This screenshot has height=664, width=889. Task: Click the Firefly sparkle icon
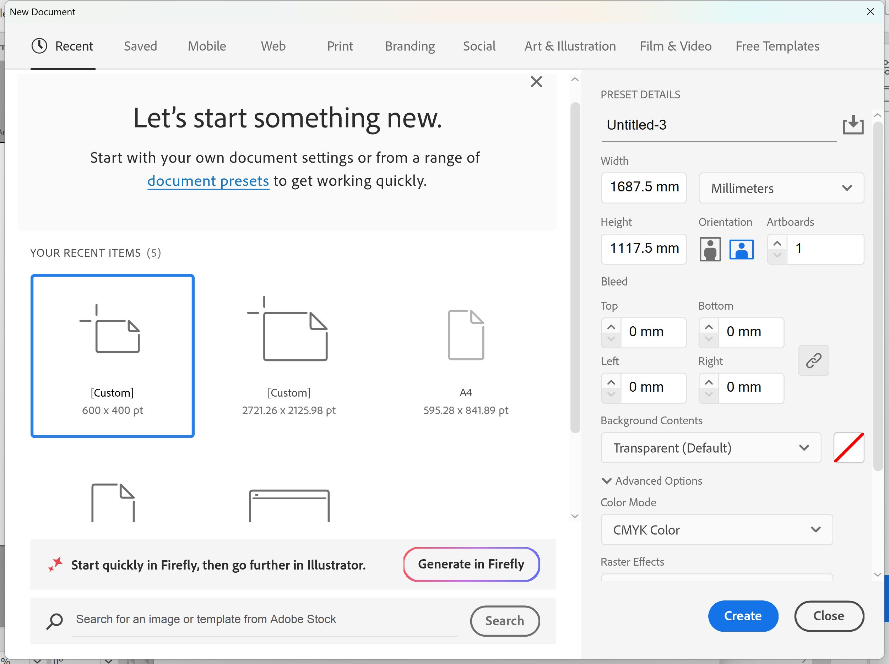[x=55, y=564]
